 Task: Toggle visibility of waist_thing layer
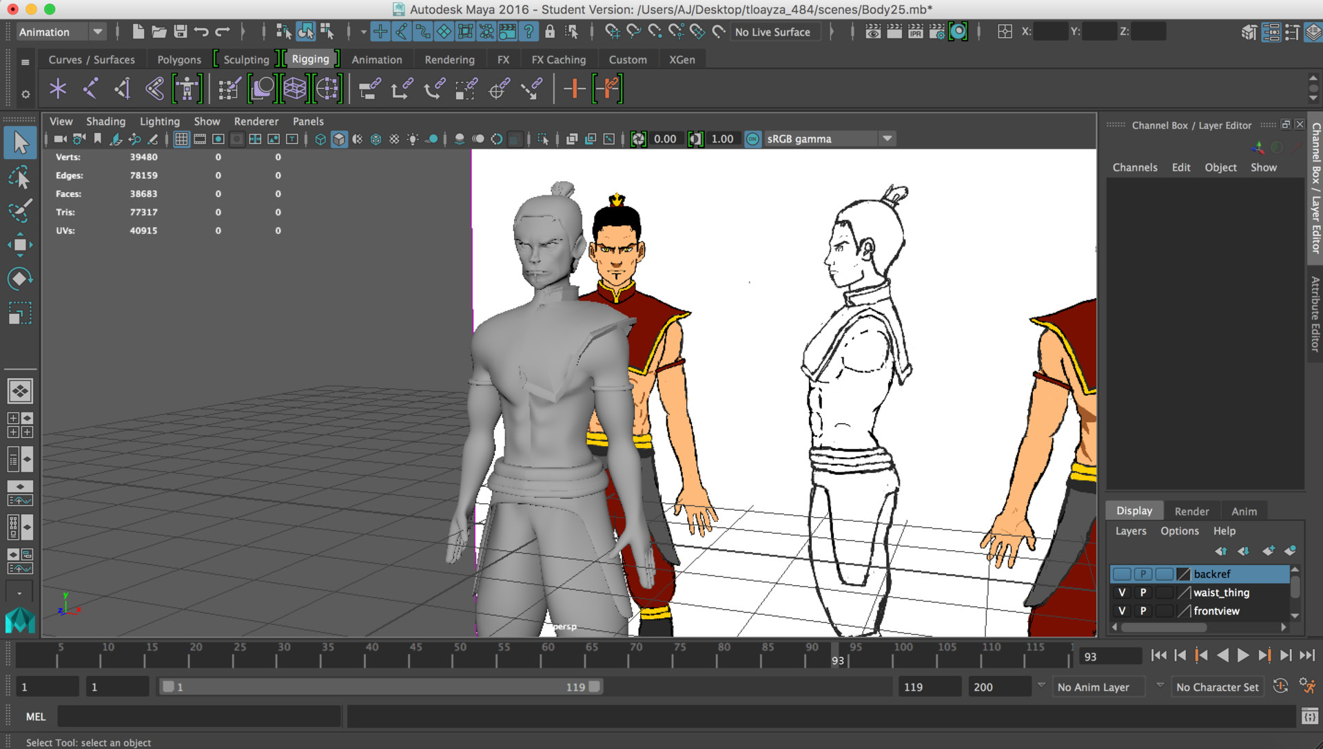pyautogui.click(x=1122, y=593)
